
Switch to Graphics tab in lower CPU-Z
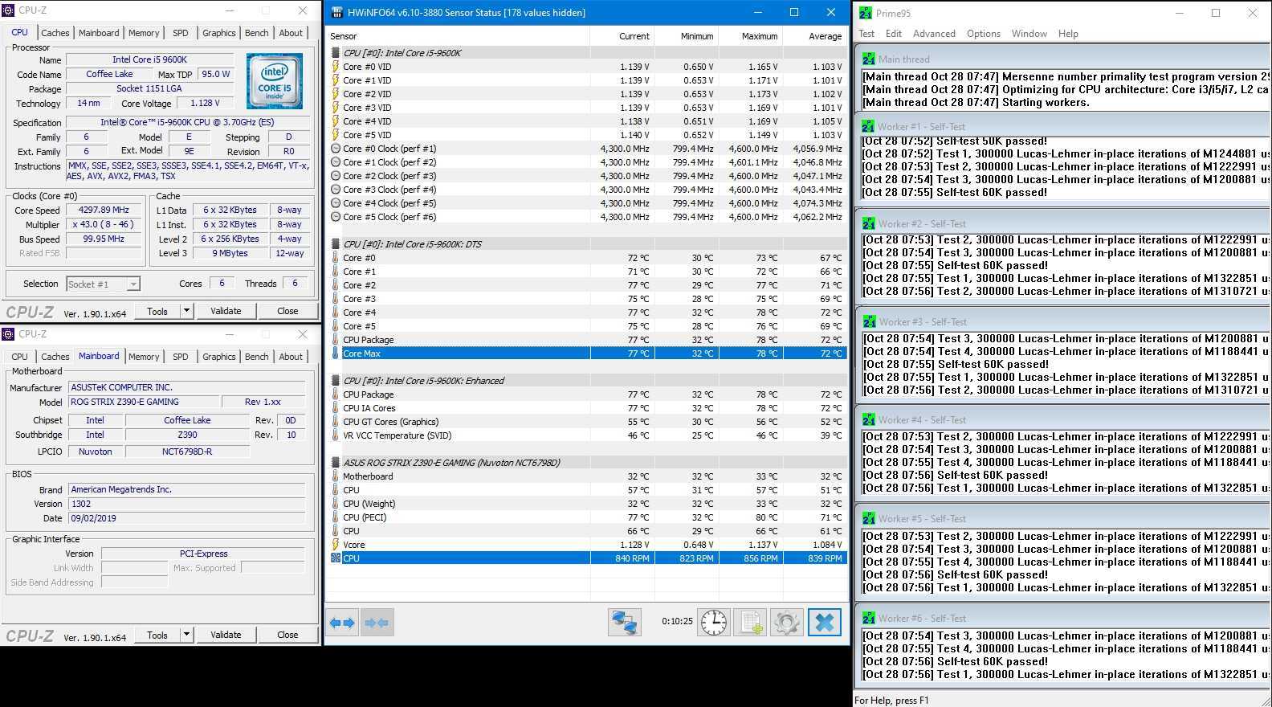218,357
